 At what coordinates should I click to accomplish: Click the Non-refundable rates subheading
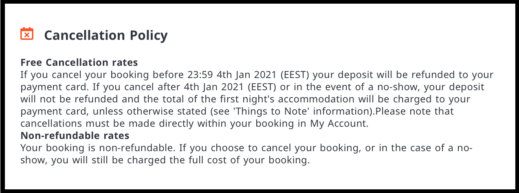coord(75,136)
